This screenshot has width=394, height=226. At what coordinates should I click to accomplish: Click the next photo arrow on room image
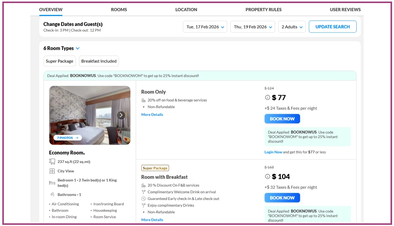point(121,115)
